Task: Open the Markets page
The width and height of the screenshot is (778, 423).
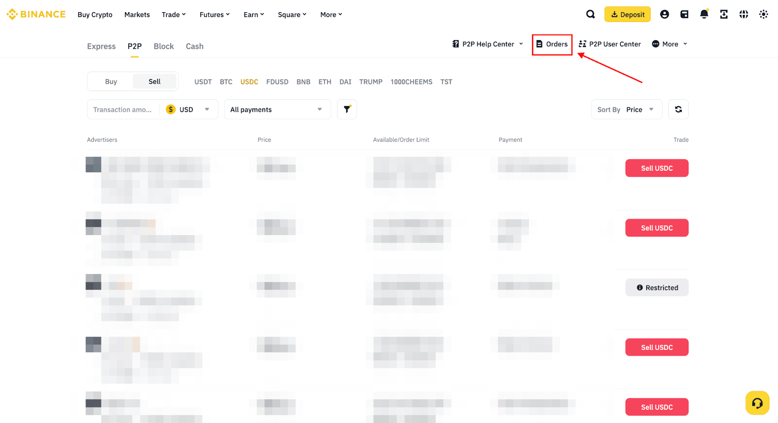Action: 137,15
